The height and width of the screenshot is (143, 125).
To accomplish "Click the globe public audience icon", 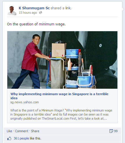I will 41,13.
